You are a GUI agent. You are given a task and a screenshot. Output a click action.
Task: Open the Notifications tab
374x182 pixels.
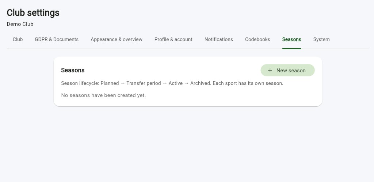coord(219,39)
